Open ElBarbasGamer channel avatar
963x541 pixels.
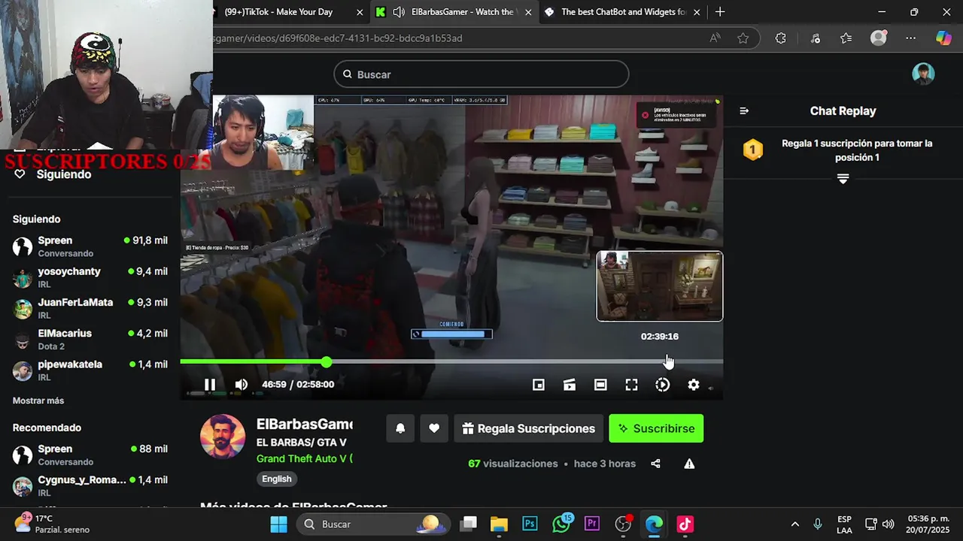pos(223,437)
